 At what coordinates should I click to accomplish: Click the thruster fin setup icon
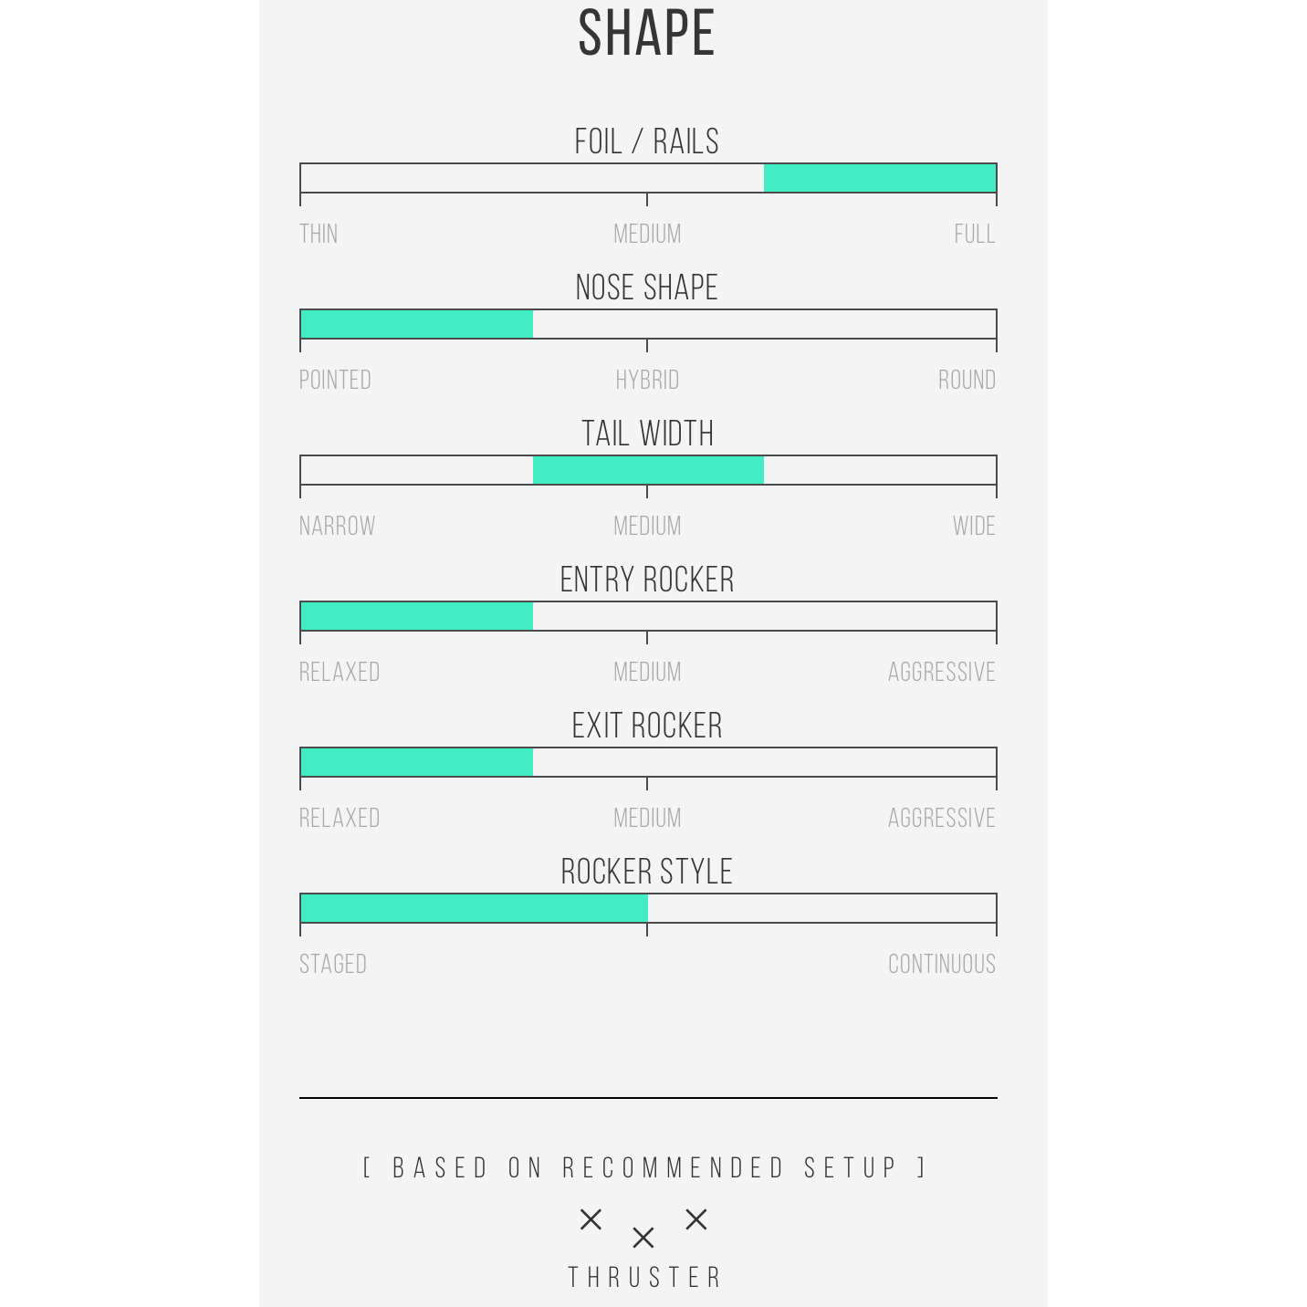pos(643,1228)
